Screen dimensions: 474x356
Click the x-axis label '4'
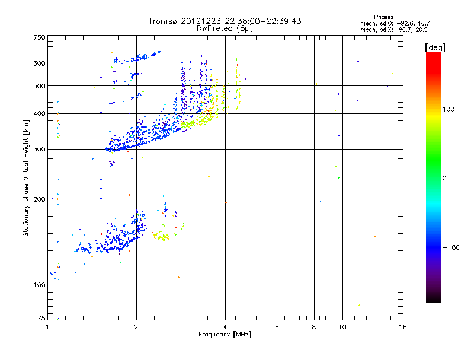225,327
